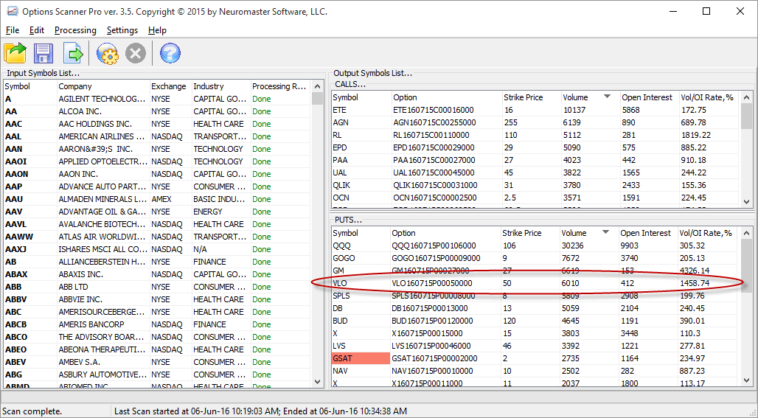Sort PUTS table by Volume header
Screen dimensions: 758x418
pos(588,233)
